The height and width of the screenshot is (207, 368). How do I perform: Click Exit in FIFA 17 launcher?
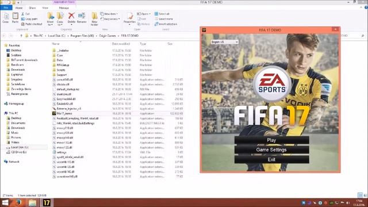click(x=271, y=159)
